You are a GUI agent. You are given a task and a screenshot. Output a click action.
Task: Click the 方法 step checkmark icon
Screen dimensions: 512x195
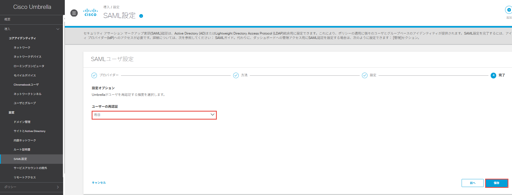click(x=236, y=75)
